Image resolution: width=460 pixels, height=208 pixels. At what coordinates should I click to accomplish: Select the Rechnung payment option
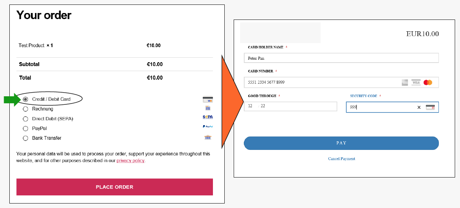(x=26, y=109)
